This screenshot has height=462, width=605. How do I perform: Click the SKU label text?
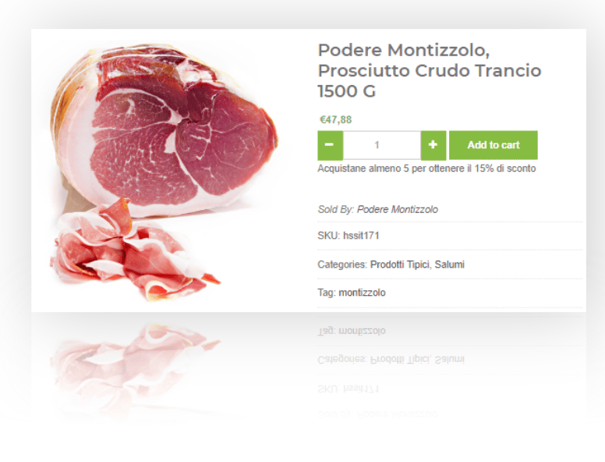click(x=329, y=236)
